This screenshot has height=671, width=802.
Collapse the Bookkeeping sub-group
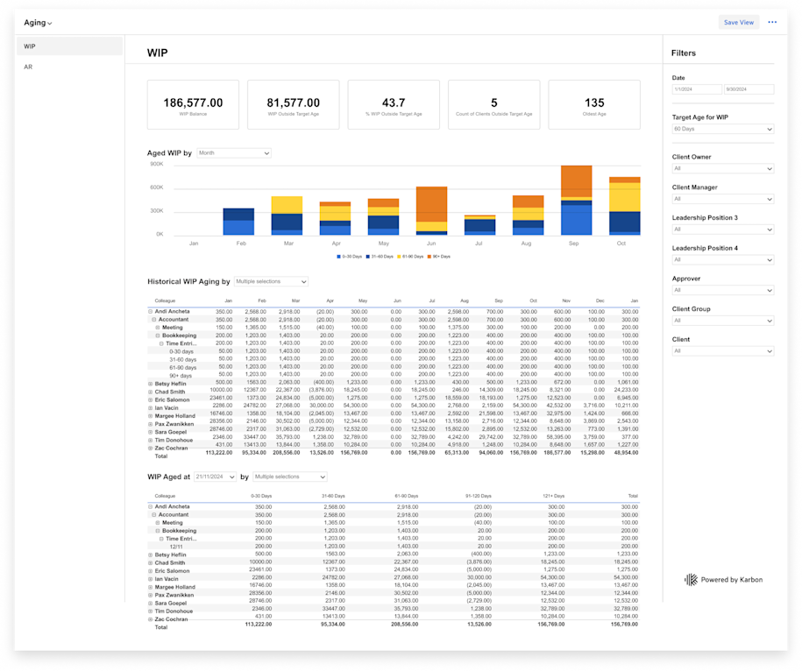click(156, 335)
